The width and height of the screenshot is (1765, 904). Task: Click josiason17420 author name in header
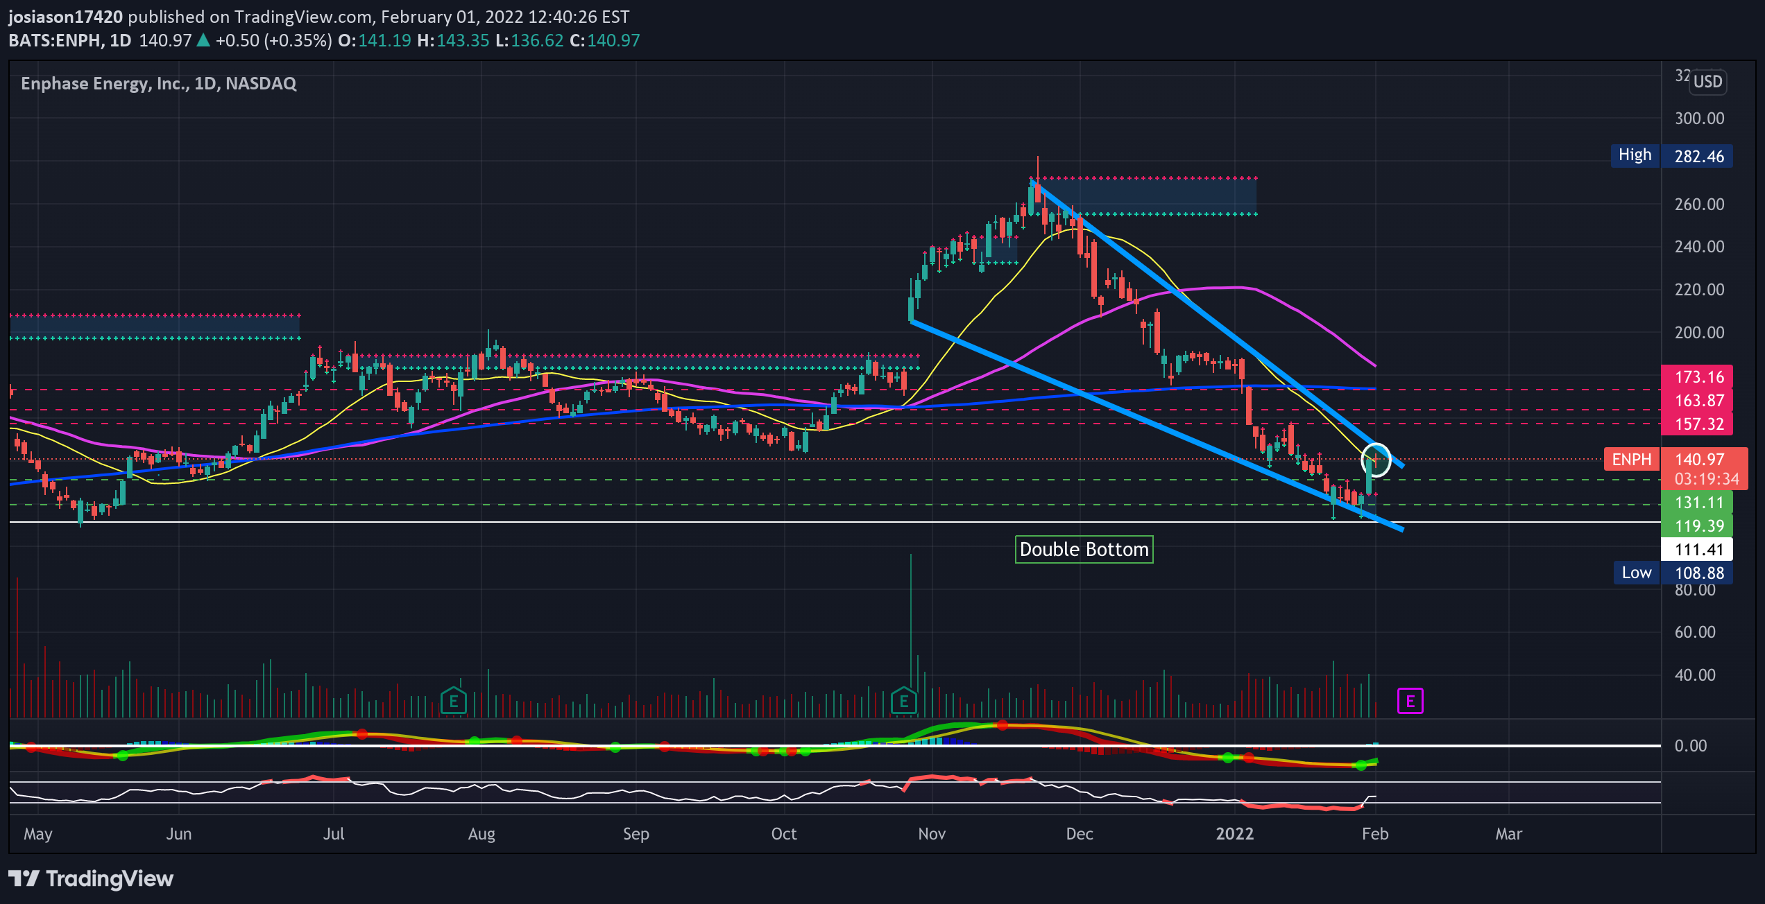65,17
